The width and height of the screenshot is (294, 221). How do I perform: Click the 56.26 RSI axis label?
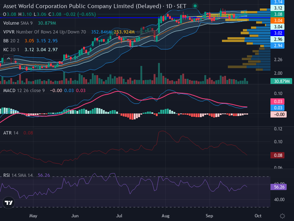click(279, 187)
